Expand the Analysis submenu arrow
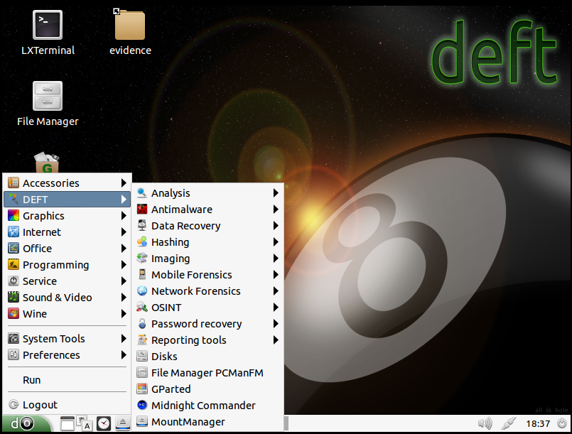Viewport: 572px width, 434px height. [x=276, y=193]
